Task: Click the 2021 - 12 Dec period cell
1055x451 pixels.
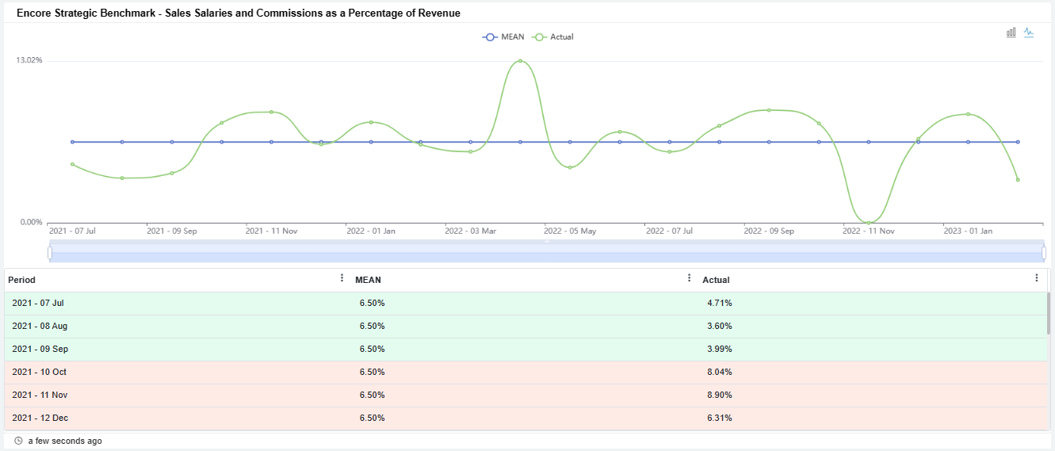Action: click(x=39, y=418)
